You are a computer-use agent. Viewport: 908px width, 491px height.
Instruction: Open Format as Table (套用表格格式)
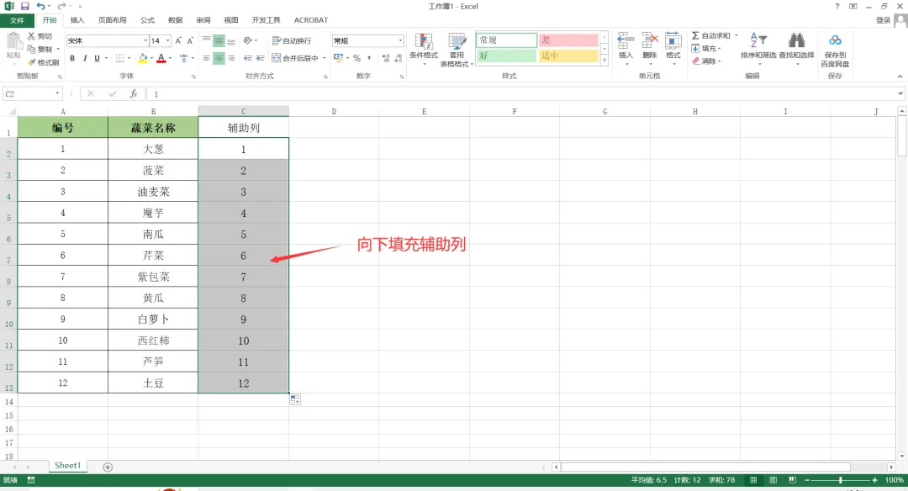pos(457,50)
